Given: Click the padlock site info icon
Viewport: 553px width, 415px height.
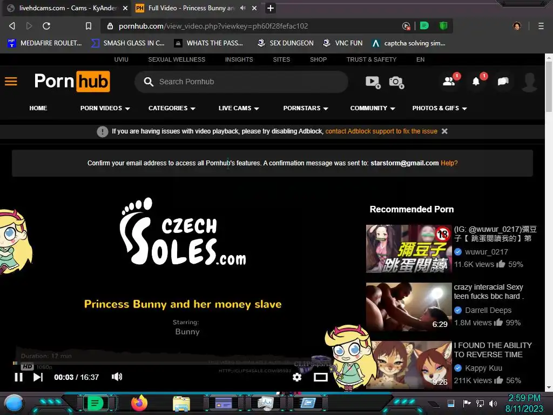Looking at the screenshot, I should point(110,26).
